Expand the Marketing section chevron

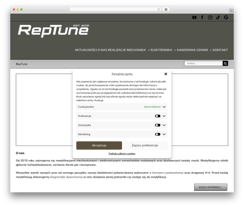coord(164,134)
